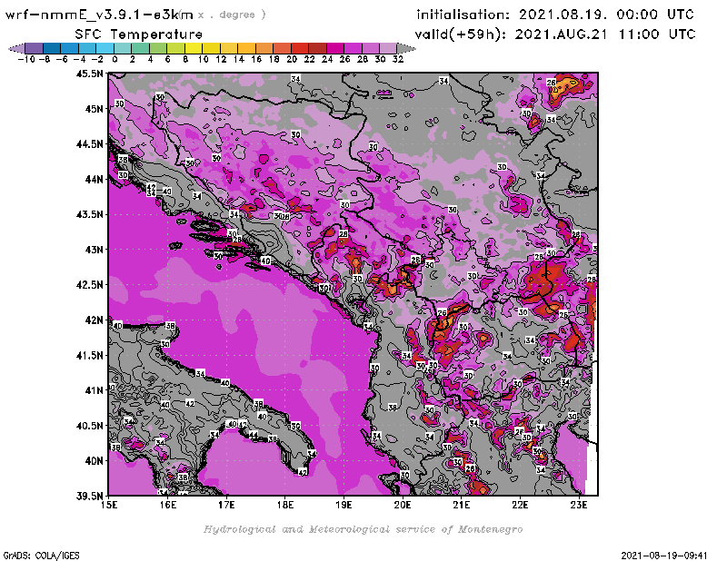Click the 17E longitude label
The image size is (727, 561).
click(x=226, y=505)
